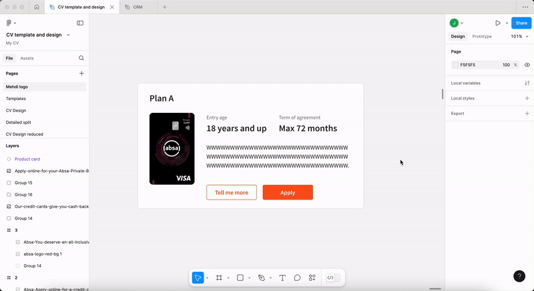This screenshot has width=534, height=291.
Task: Switch to the CRM tab
Action: 138,7
